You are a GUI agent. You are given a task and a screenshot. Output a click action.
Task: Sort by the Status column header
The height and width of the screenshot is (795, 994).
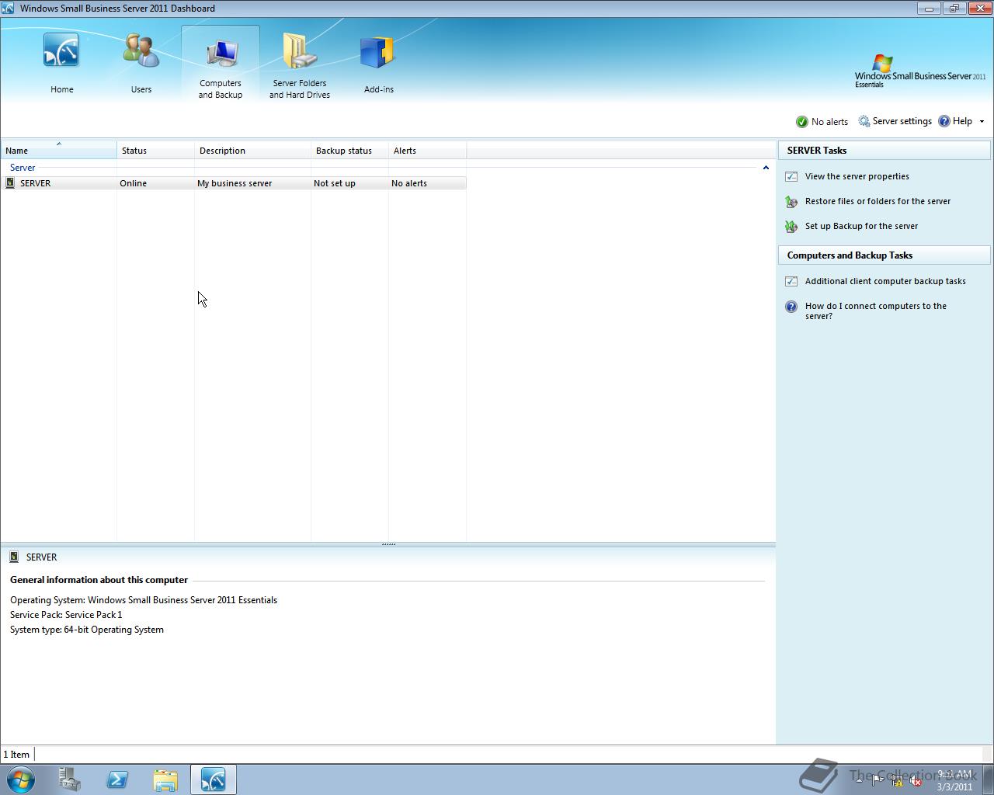pos(155,151)
